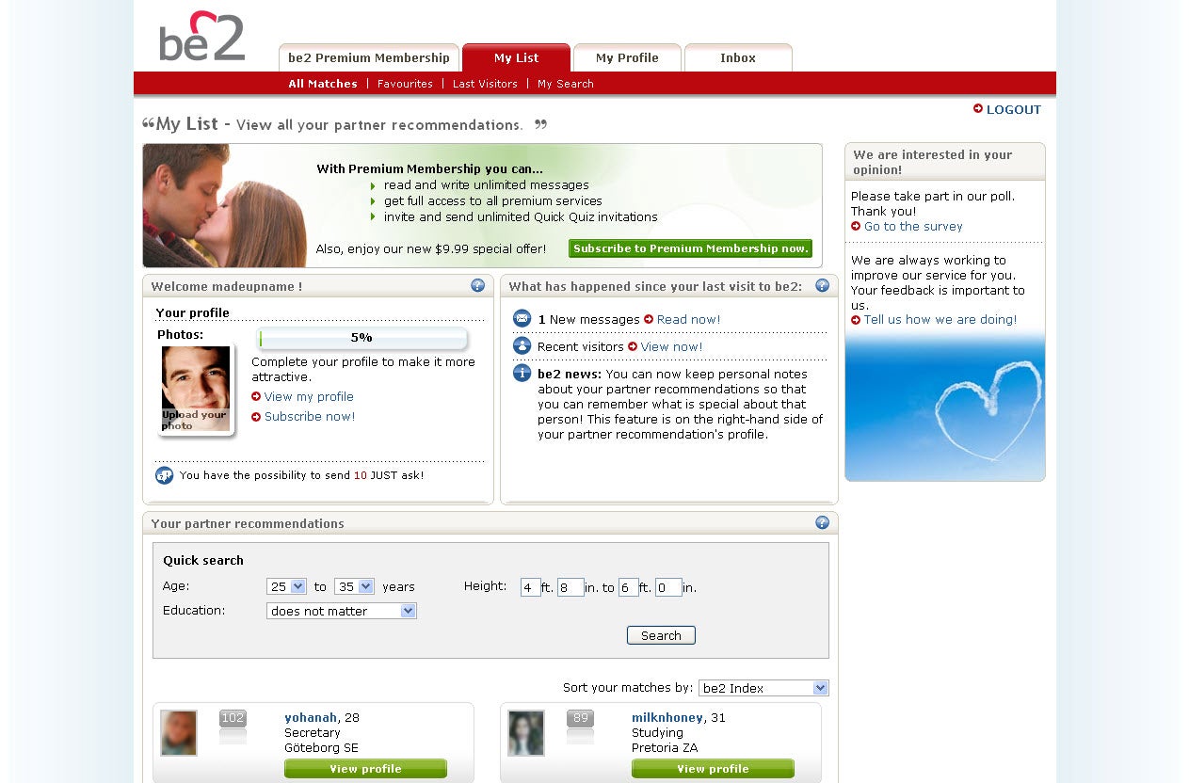Click maximum height feet field showing 6
The image size is (1189, 783).
[x=629, y=587]
